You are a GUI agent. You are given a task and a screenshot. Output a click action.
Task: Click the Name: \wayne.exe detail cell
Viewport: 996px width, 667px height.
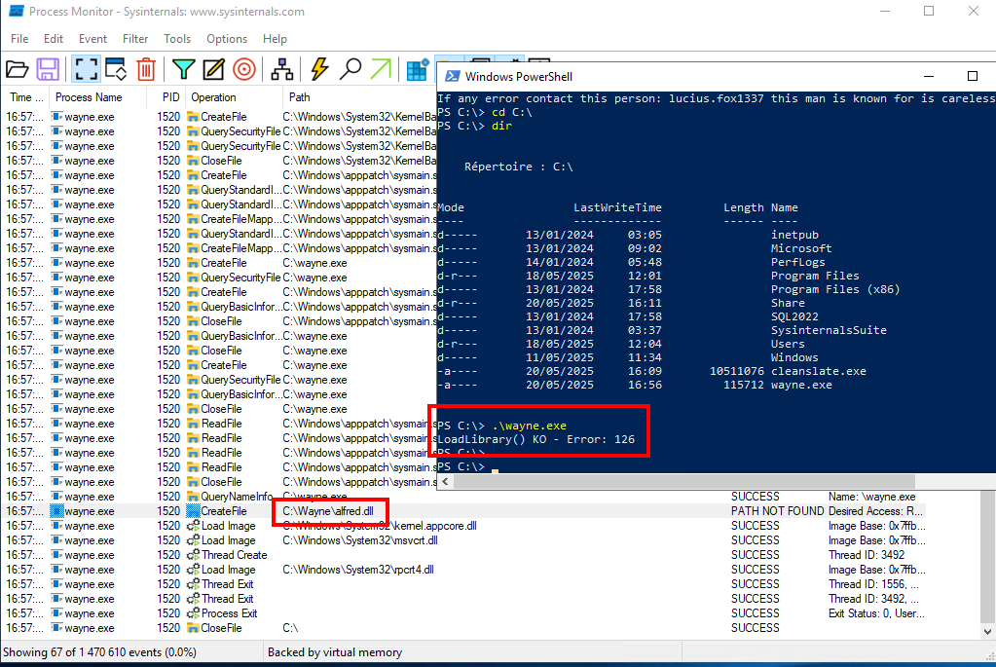tap(871, 497)
